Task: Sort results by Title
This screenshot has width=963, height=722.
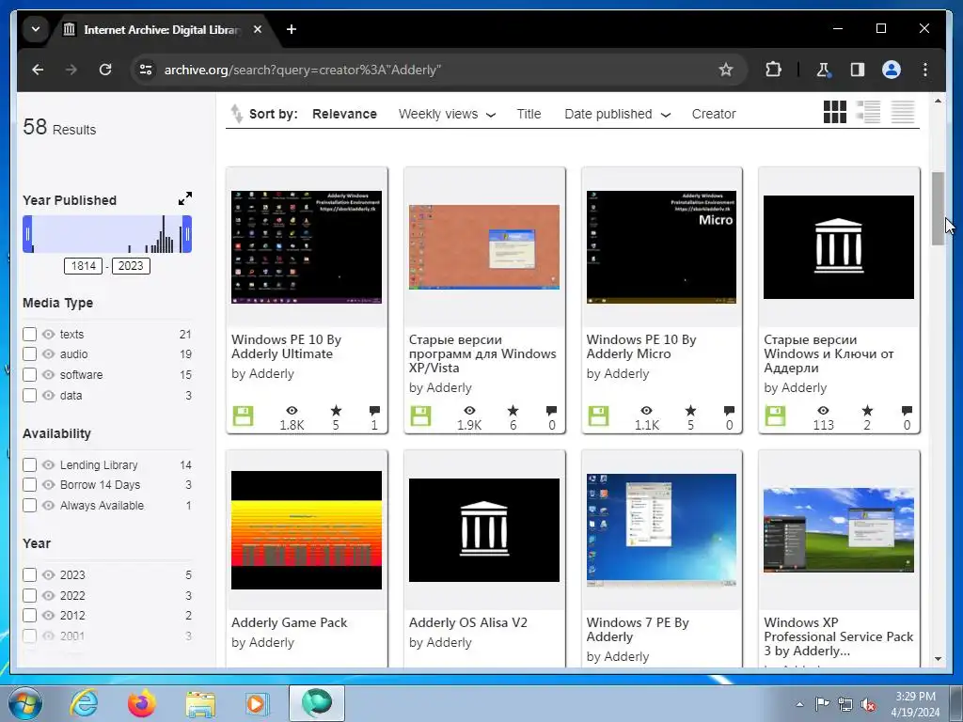Action: pyautogui.click(x=529, y=114)
